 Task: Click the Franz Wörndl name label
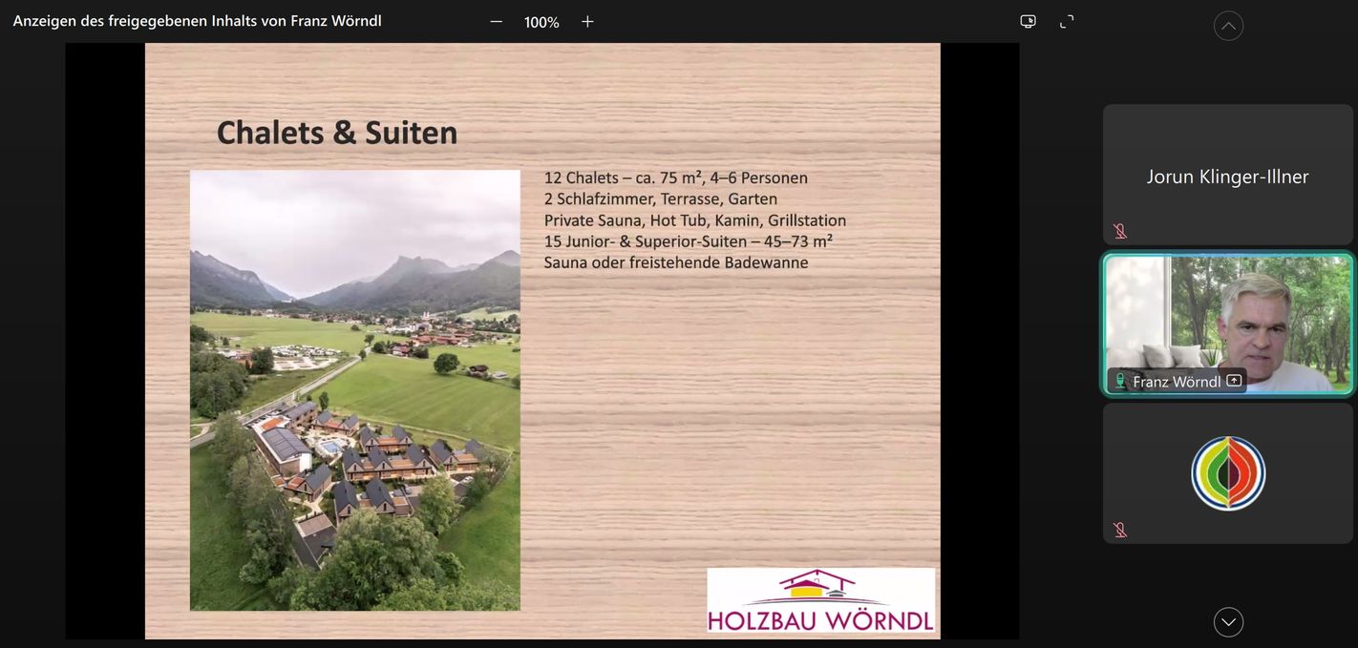tap(1176, 382)
